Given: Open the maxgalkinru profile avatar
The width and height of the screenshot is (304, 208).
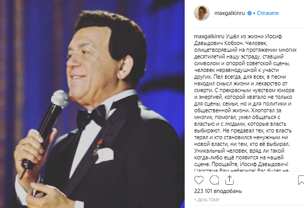Looking at the screenshot, I should pos(202,13).
